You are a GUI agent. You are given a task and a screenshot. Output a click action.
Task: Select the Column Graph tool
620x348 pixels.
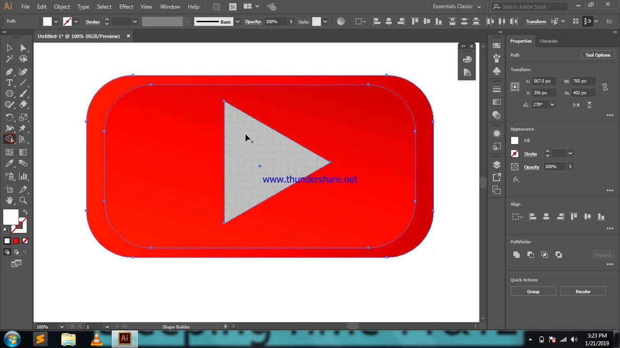[23, 176]
